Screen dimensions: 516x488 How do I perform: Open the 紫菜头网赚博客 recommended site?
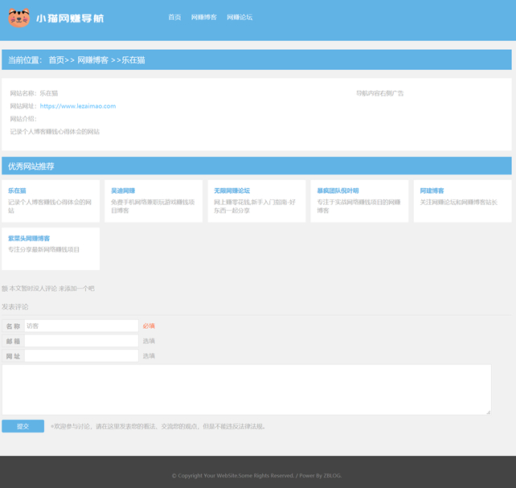coord(29,238)
